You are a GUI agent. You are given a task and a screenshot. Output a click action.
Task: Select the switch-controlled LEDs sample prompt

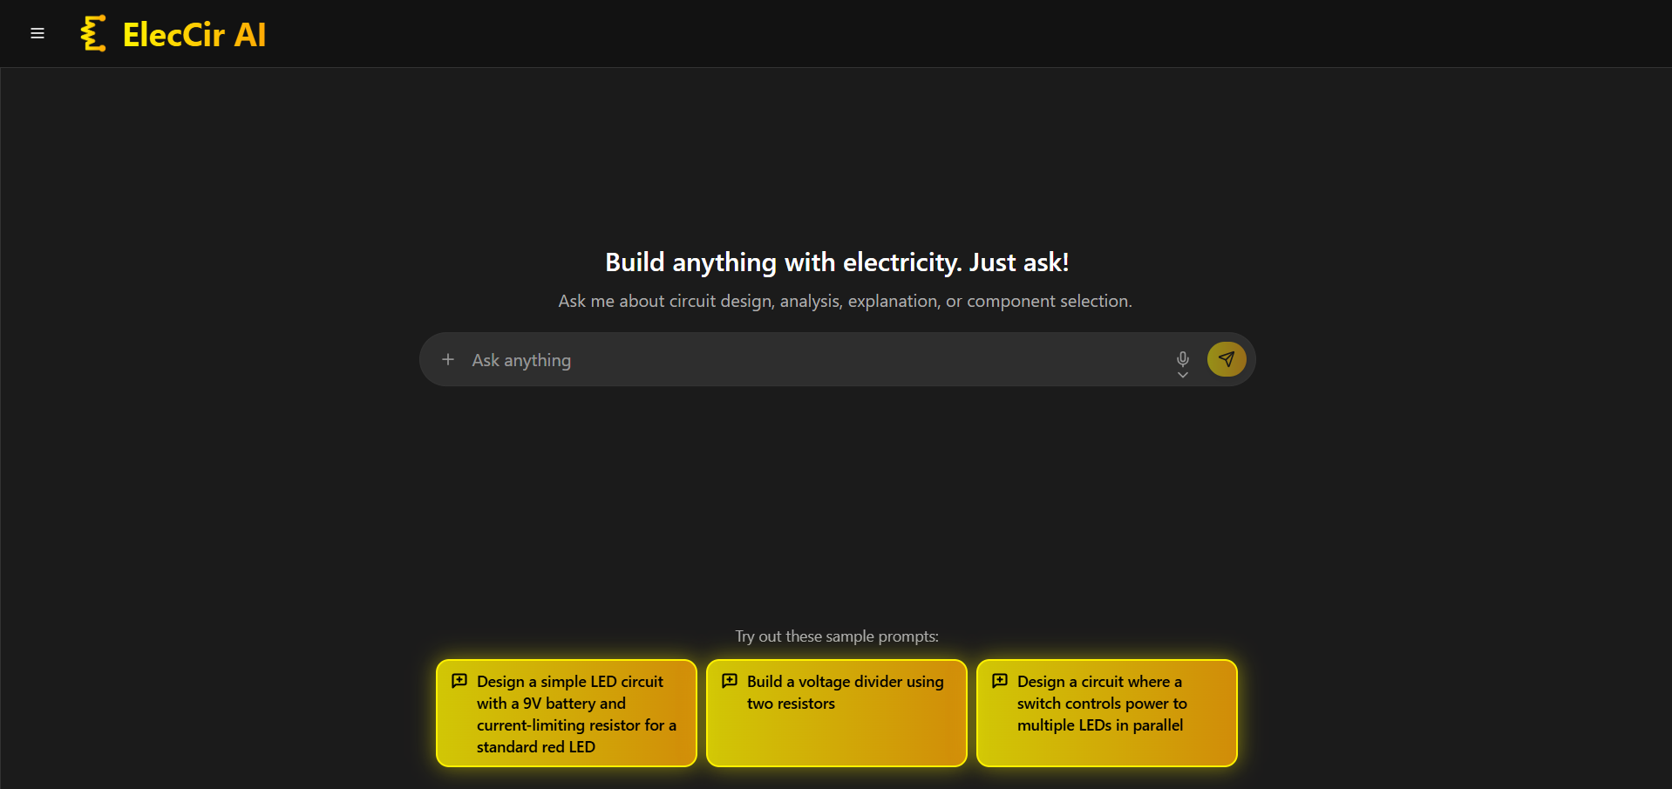coord(1106,712)
